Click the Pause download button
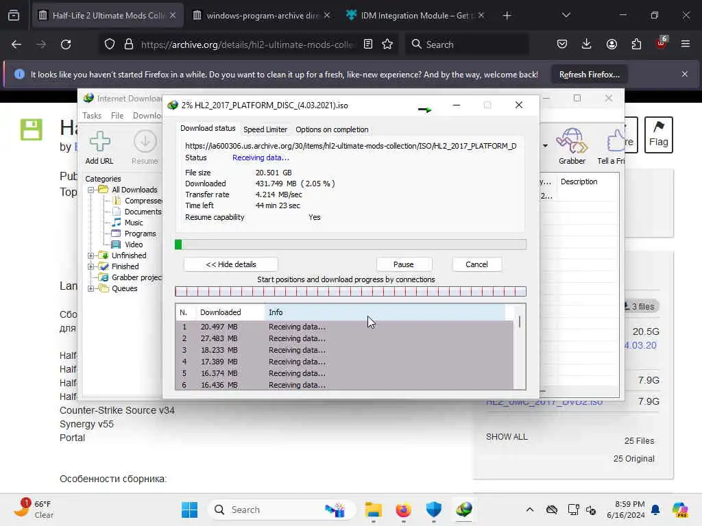 click(x=403, y=264)
